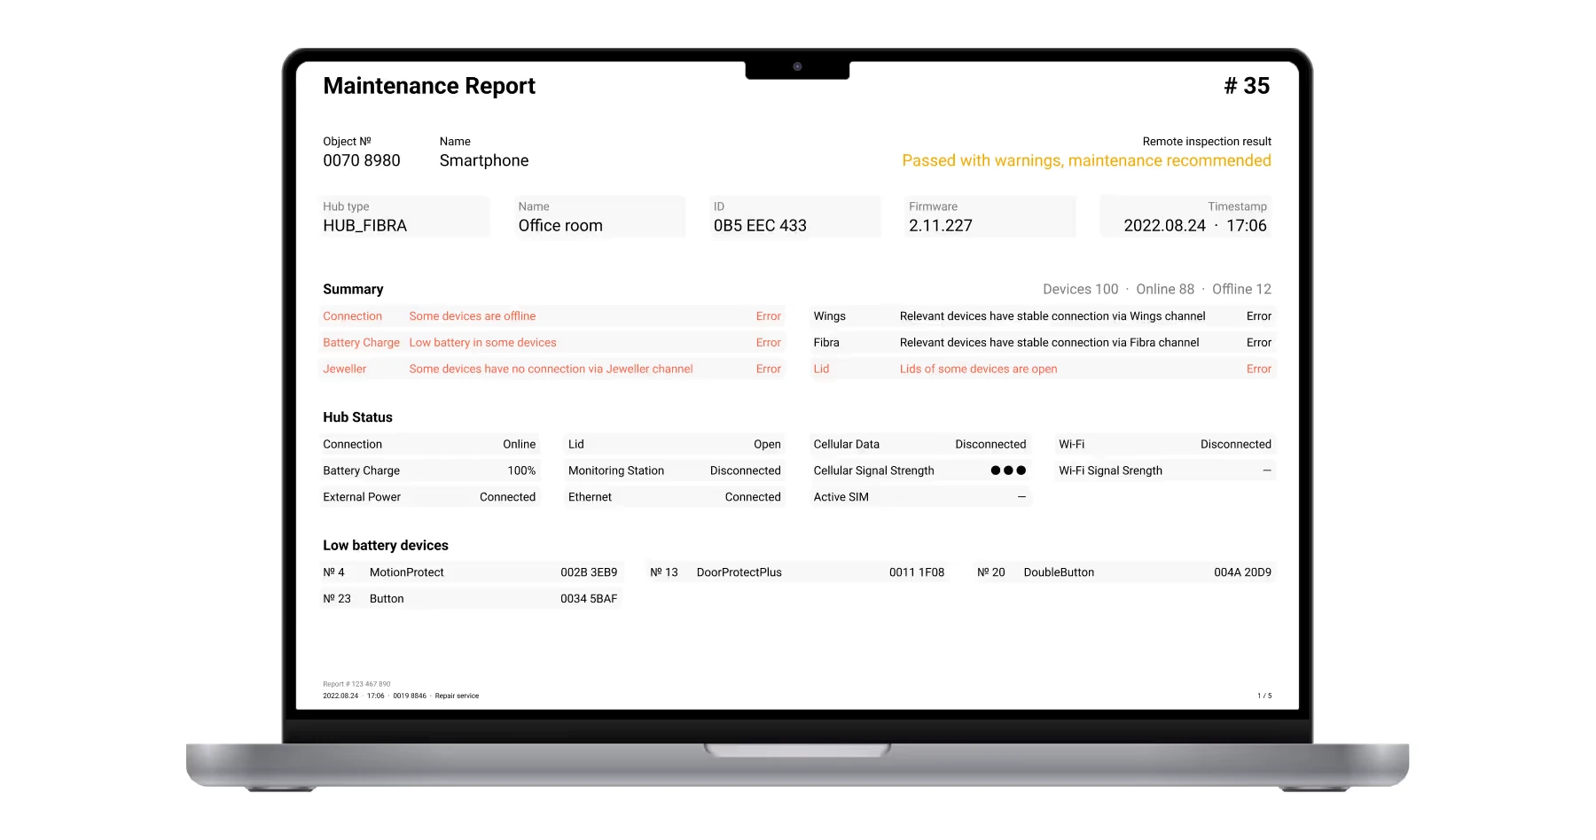This screenshot has height=840, width=1596.
Task: Click report number # 35
Action: [x=1247, y=86]
